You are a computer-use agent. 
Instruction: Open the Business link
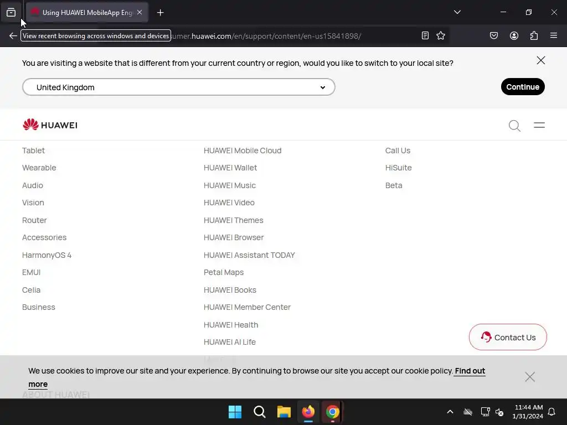[39, 307]
